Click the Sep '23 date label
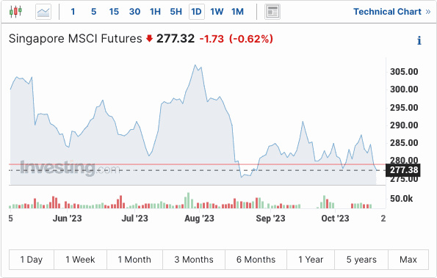Image resolution: width=437 pixels, height=278 pixels. point(270,219)
